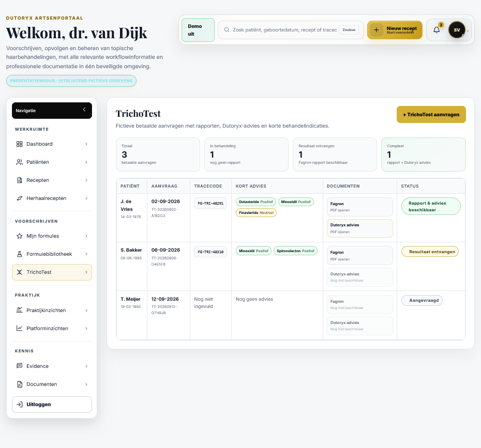Collapse the Navigatie sidebar panel
Viewport: 481px width, 448px height.
click(x=84, y=110)
